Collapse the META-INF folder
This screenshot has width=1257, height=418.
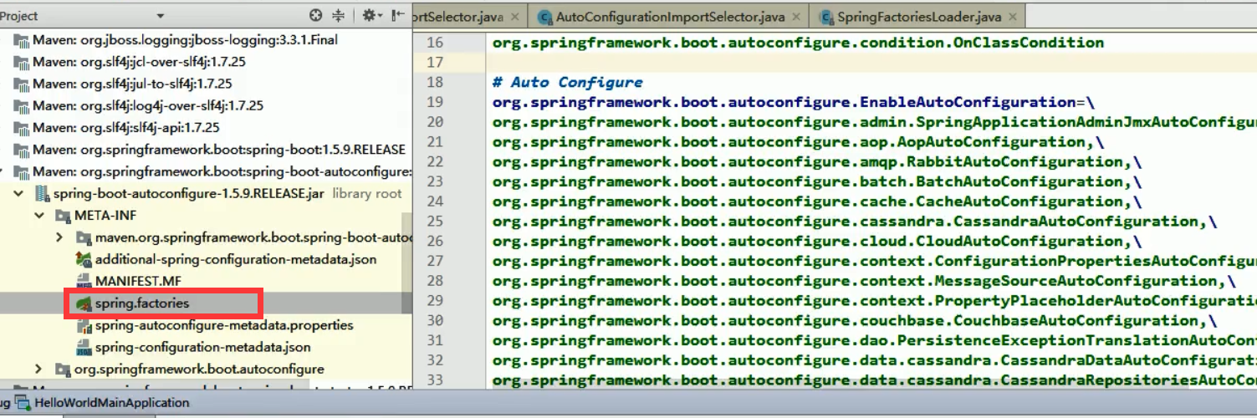[x=39, y=216]
